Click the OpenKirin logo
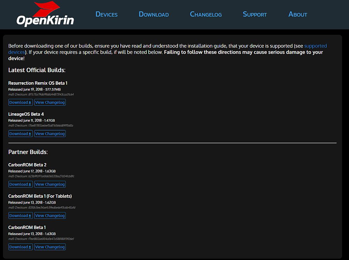This screenshot has height=260, width=349. [45, 14]
